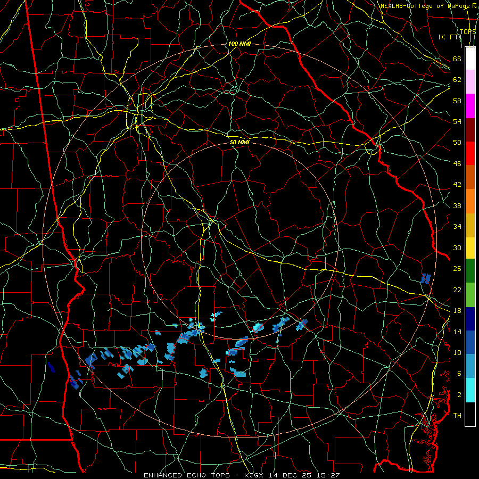The image size is (479, 479).
Task: Click the legend value "26"
Action: point(457,269)
